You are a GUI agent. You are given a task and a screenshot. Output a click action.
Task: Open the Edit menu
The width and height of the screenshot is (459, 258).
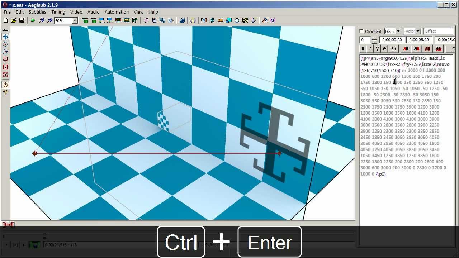[x=19, y=12]
